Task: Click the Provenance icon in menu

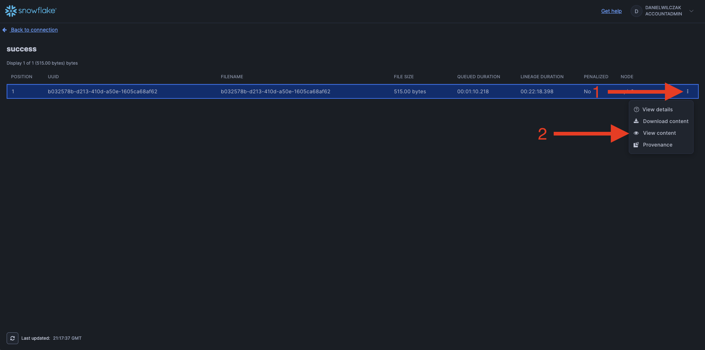Action: [x=636, y=145]
